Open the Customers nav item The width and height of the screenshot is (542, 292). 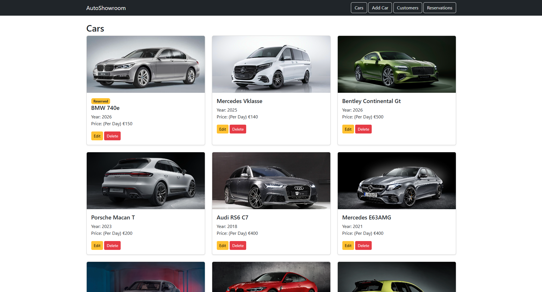pos(407,8)
